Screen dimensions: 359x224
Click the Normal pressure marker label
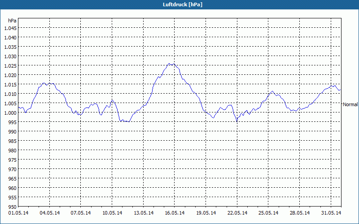(x=350, y=104)
